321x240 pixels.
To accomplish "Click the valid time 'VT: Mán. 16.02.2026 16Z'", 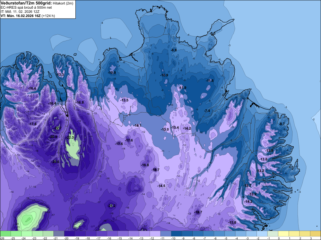I will pyautogui.click(x=21, y=16).
